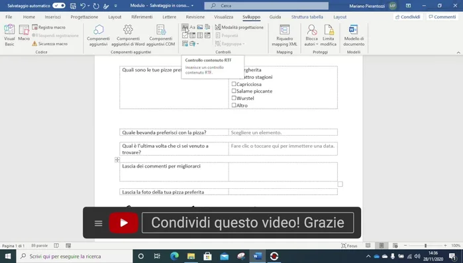The width and height of the screenshot is (463, 263).
Task: Customize the Quick Access Toolbar
Action: pos(115,5)
